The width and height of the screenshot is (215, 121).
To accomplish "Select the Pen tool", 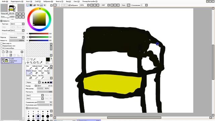I will coord(29,67).
